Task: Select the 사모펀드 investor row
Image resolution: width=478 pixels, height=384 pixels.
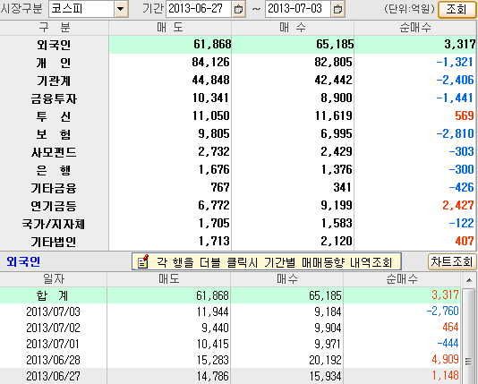Action: (238, 152)
